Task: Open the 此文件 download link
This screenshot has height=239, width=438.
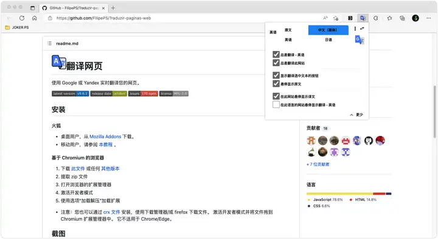Action: [78, 169]
